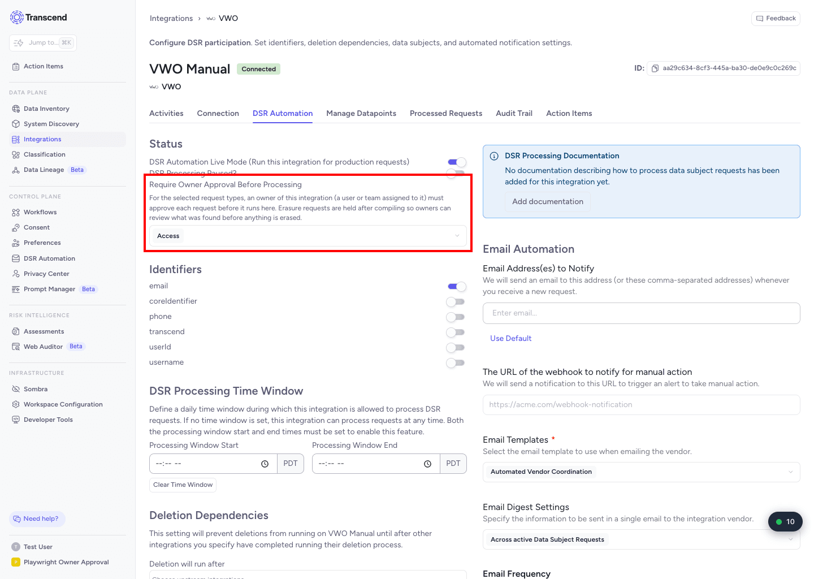The height and width of the screenshot is (579, 814).
Task: Click the Workflows sidebar icon
Action: pos(16,212)
